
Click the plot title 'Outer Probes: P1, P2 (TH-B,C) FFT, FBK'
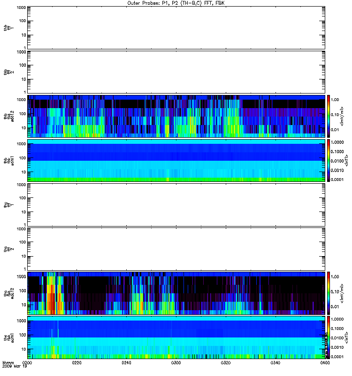[176, 3]
